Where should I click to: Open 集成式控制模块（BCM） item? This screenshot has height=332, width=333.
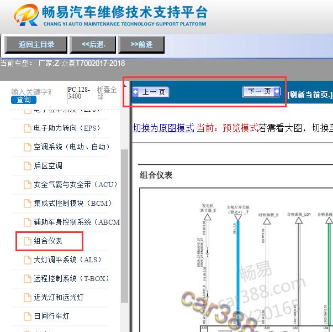(73, 203)
